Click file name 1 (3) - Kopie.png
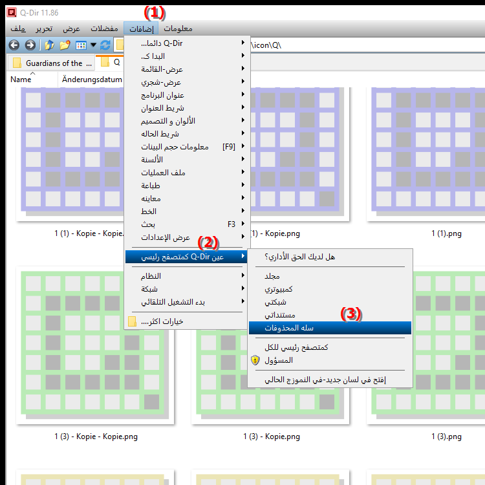Image resolution: width=485 pixels, height=485 pixels. point(271,436)
